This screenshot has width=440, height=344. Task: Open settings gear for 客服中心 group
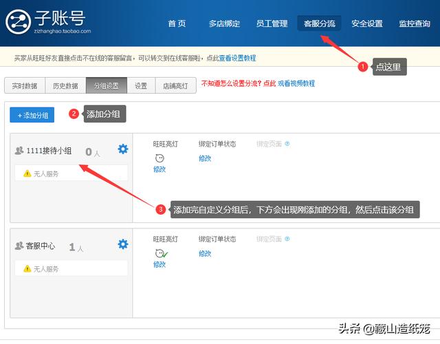pyautogui.click(x=122, y=244)
